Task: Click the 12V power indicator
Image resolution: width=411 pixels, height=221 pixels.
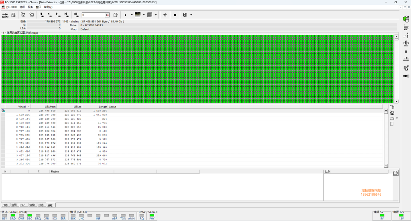Action: point(401,217)
